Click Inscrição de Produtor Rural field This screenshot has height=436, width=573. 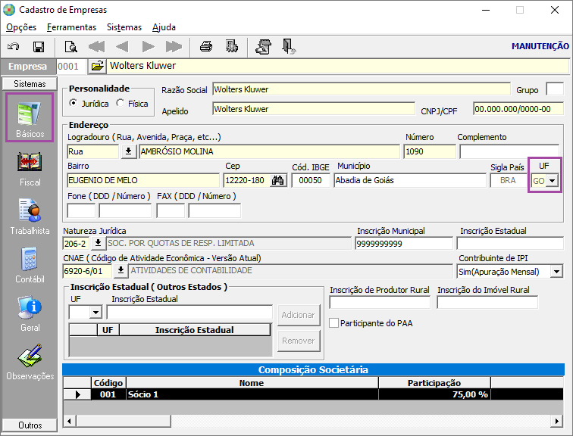point(380,303)
